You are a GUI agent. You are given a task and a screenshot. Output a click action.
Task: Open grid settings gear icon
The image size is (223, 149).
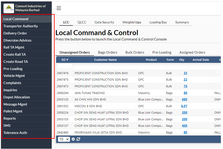click(73, 139)
